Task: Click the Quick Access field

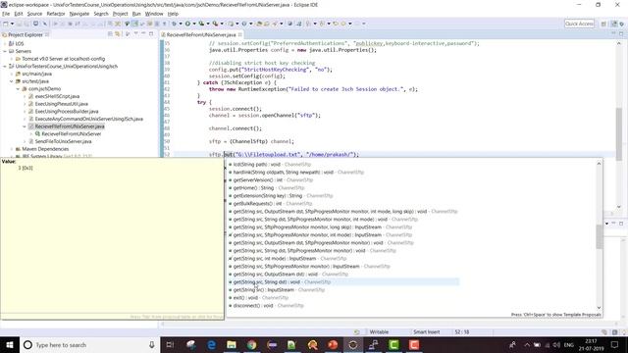Action: point(579,24)
